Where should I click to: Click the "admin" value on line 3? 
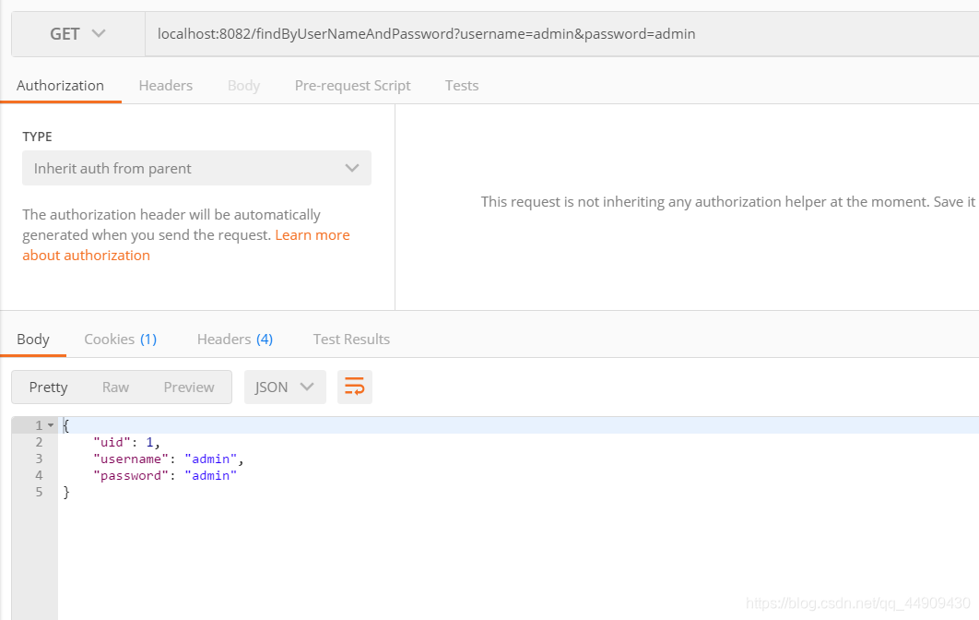(211, 459)
